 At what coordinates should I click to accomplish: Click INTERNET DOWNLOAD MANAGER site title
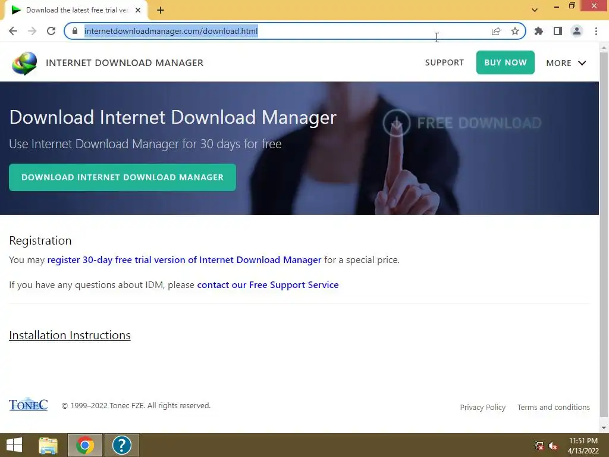tap(125, 63)
